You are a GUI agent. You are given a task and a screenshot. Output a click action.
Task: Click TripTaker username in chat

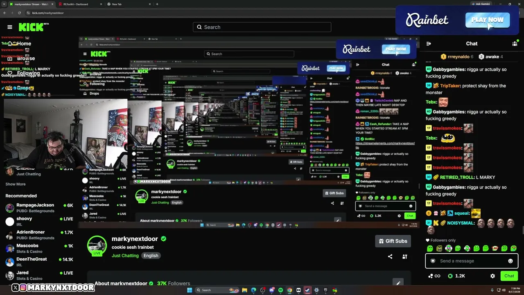[x=449, y=86]
